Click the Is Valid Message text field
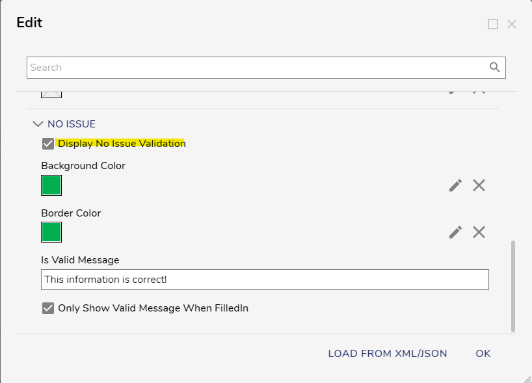This screenshot has width=532, height=383. [265, 280]
